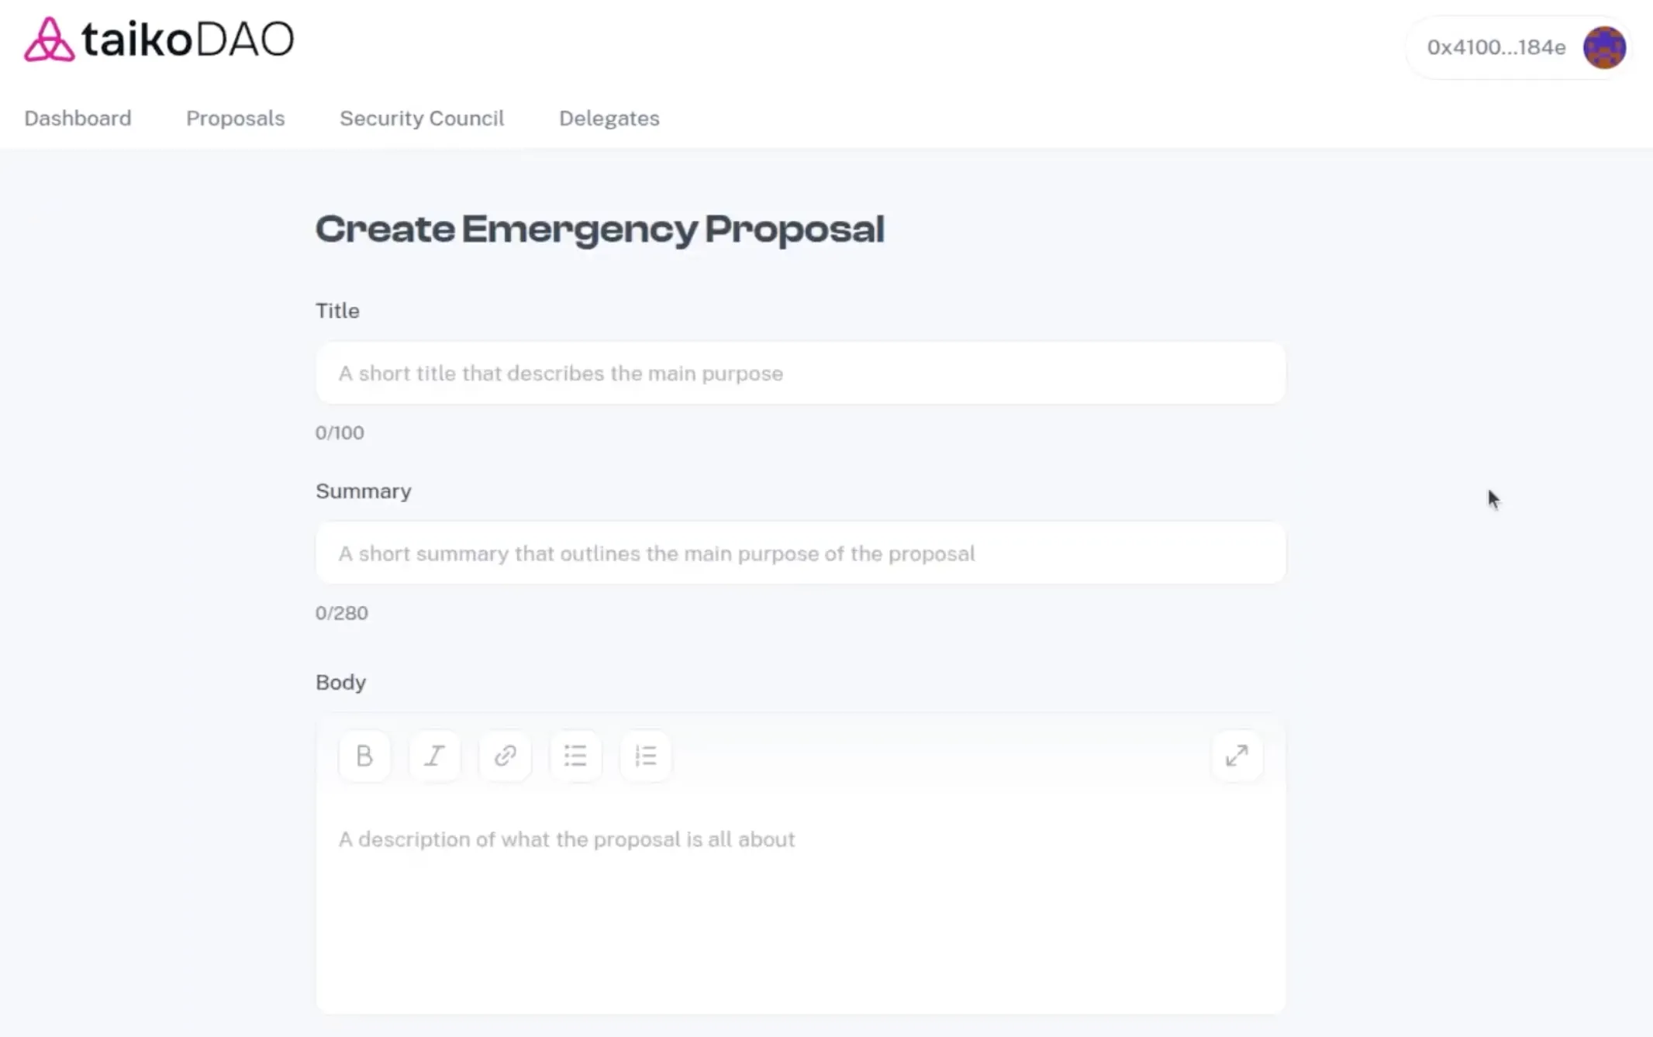Apply italic formatting in the body editor
The height and width of the screenshot is (1037, 1653).
click(435, 756)
